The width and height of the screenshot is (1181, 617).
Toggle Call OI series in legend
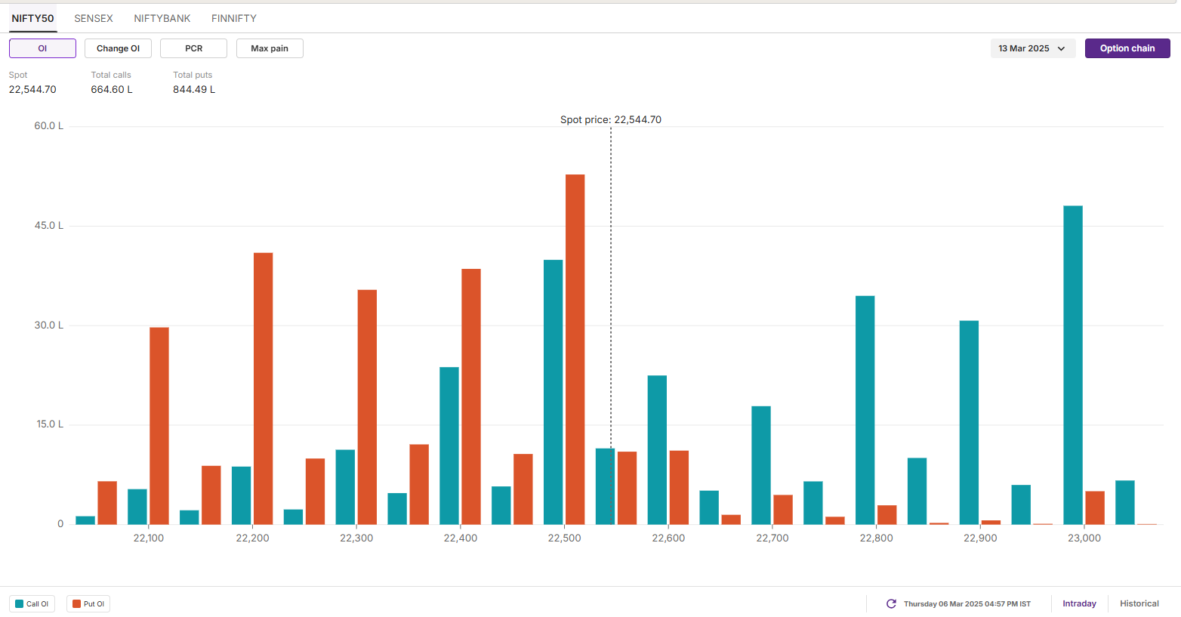pyautogui.click(x=32, y=604)
